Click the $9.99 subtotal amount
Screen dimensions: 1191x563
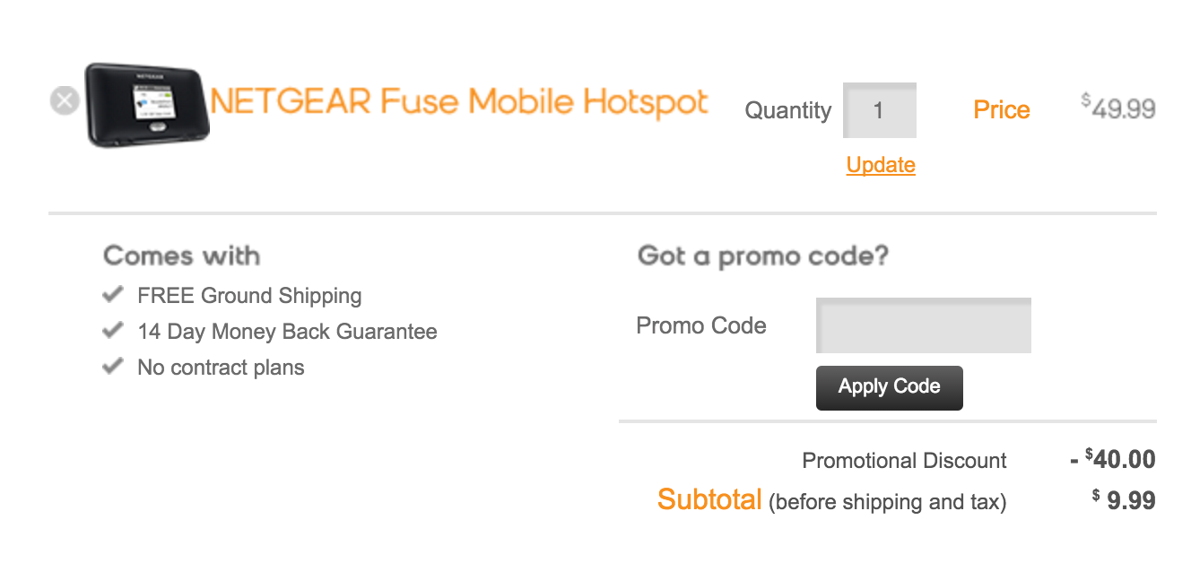point(1124,500)
